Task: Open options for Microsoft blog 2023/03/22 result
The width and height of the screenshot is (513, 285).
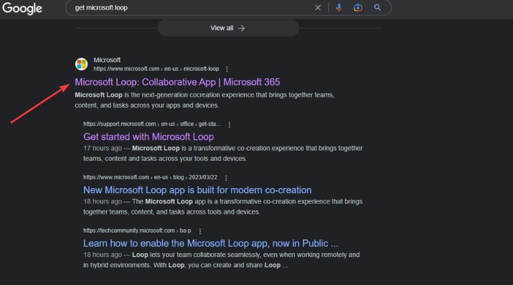Action: (x=226, y=178)
